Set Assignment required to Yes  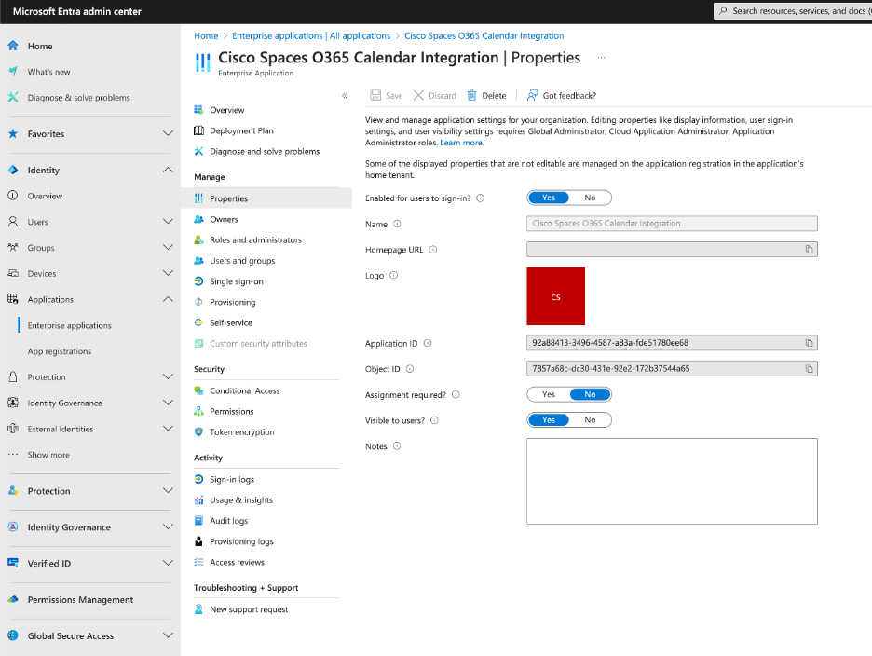pyautogui.click(x=549, y=394)
